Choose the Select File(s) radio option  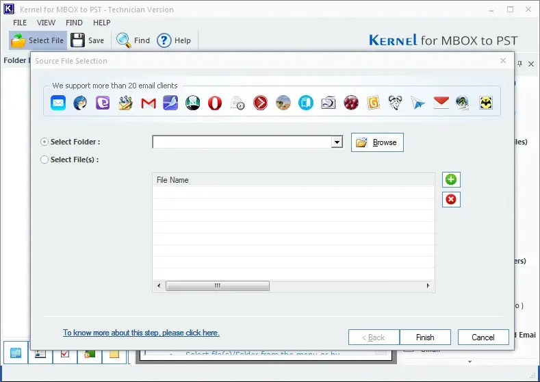(x=44, y=160)
